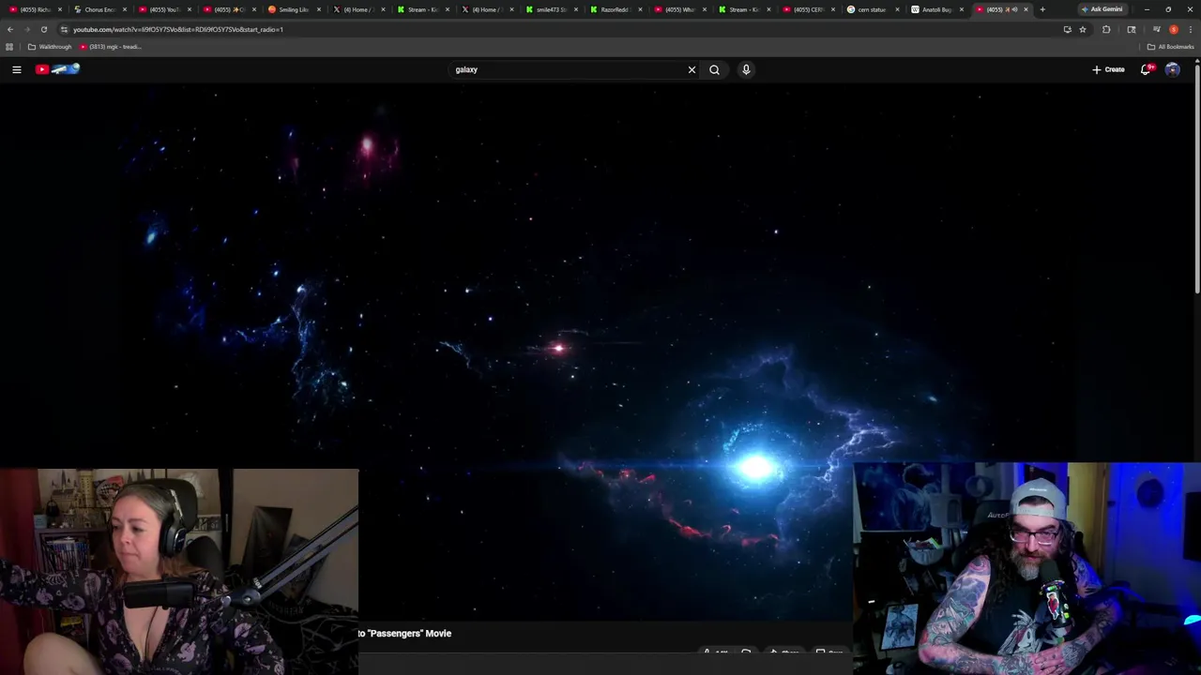Open the Walkthrough bookmarks folder
1201x675 pixels.
click(50, 47)
